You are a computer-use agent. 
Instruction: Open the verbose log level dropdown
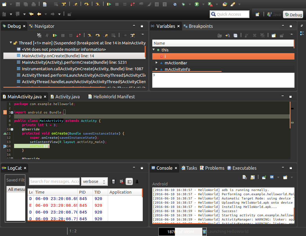pos(94,181)
